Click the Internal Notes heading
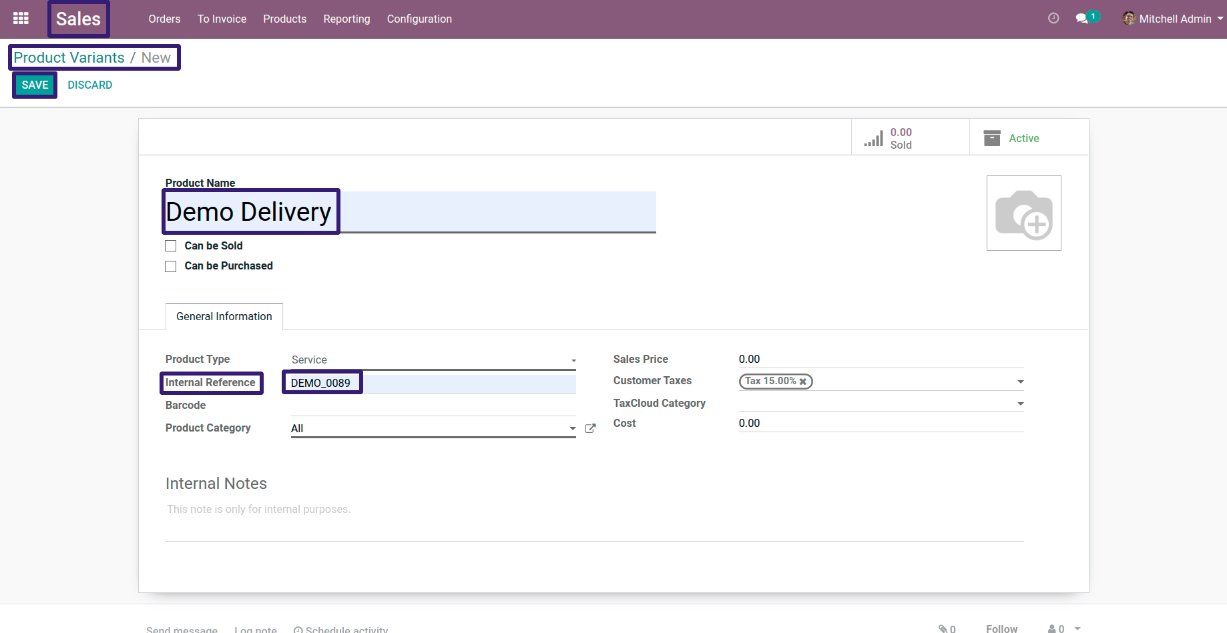Viewport: 1227px width, 633px height. 216,484
